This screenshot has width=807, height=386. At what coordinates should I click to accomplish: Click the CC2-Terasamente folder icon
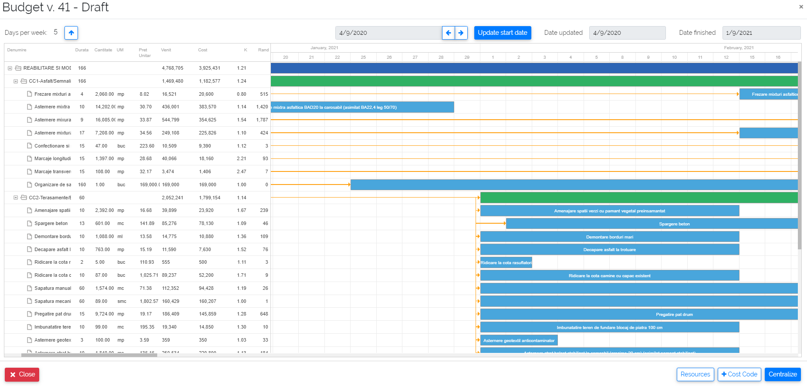pyautogui.click(x=24, y=198)
